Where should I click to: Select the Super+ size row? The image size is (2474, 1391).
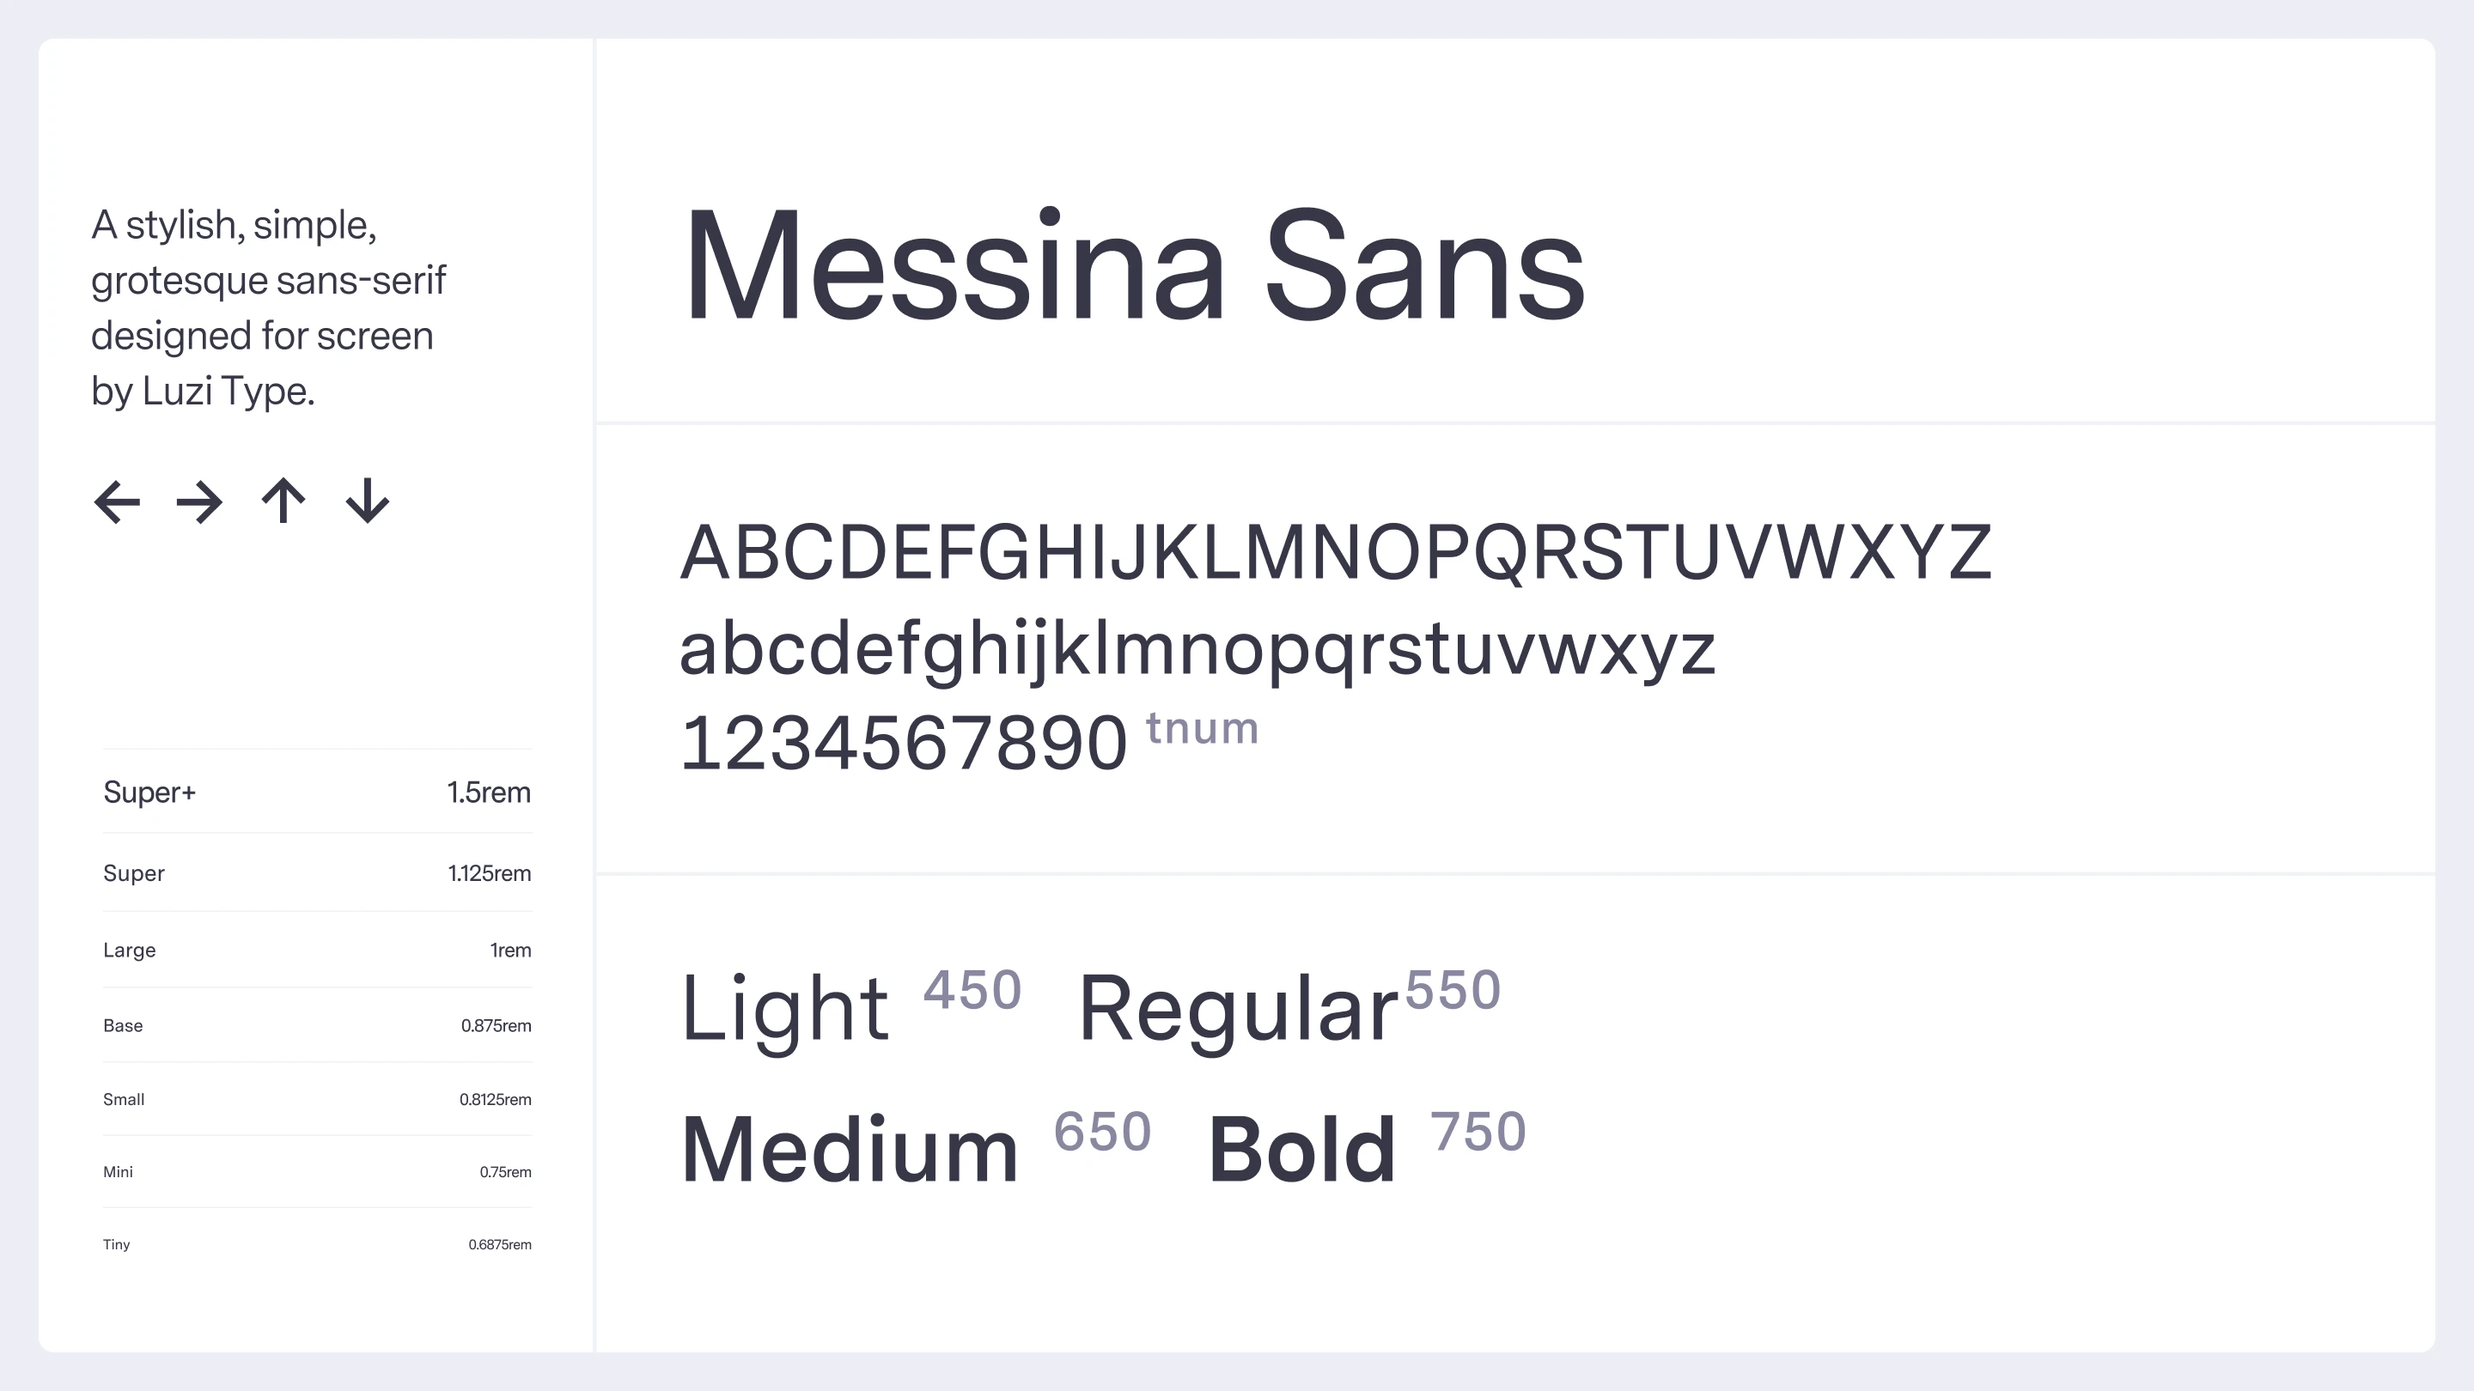317,792
